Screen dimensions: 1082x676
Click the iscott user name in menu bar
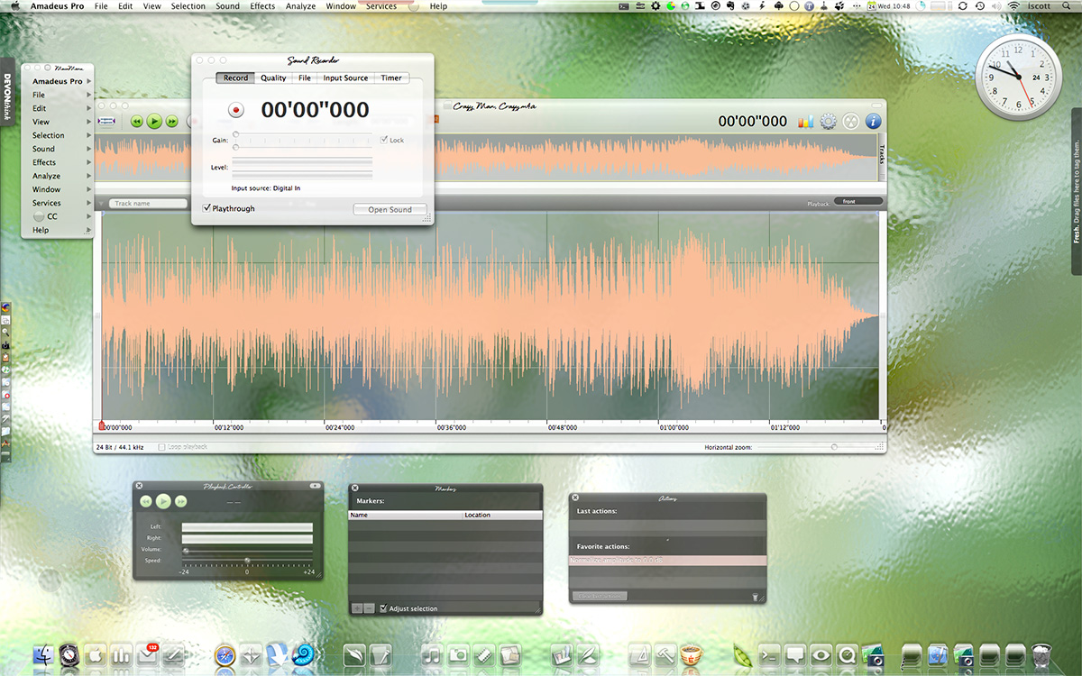pyautogui.click(x=1039, y=5)
